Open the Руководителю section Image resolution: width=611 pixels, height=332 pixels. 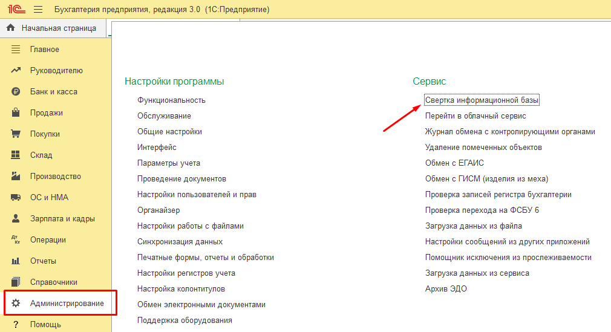[56, 71]
